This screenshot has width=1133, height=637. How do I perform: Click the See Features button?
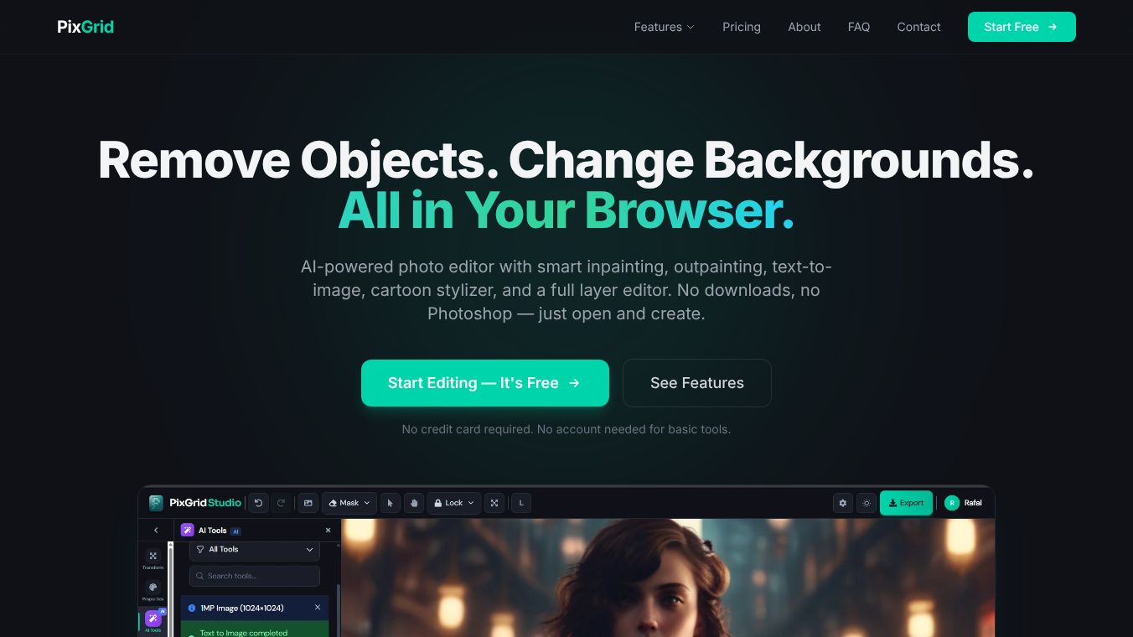click(x=697, y=383)
